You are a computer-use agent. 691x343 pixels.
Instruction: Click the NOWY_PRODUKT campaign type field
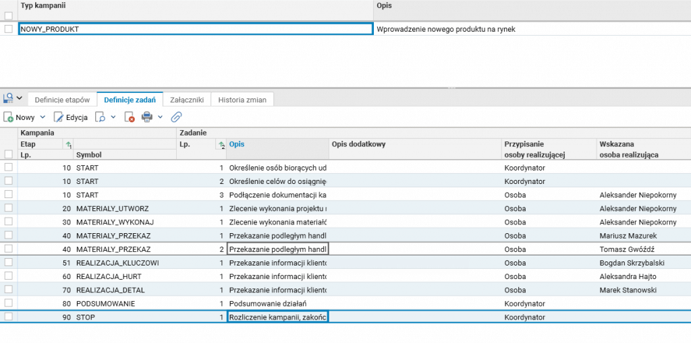pyautogui.click(x=195, y=29)
